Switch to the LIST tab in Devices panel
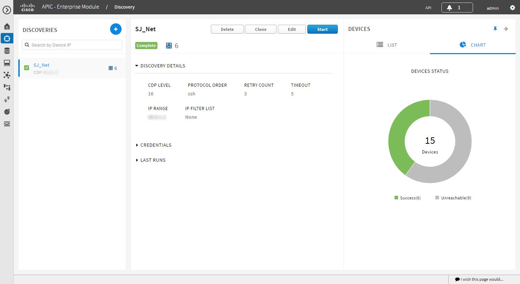 [x=387, y=45]
